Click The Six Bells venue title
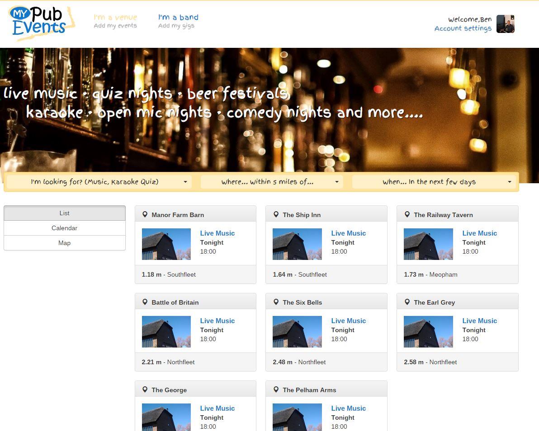 [302, 302]
